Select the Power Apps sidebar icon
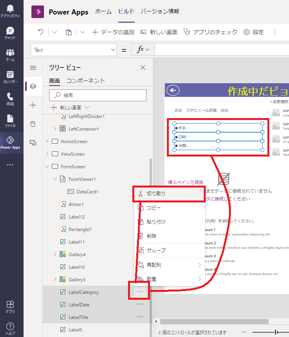Screen dimensions: 289x337 tap(10, 142)
